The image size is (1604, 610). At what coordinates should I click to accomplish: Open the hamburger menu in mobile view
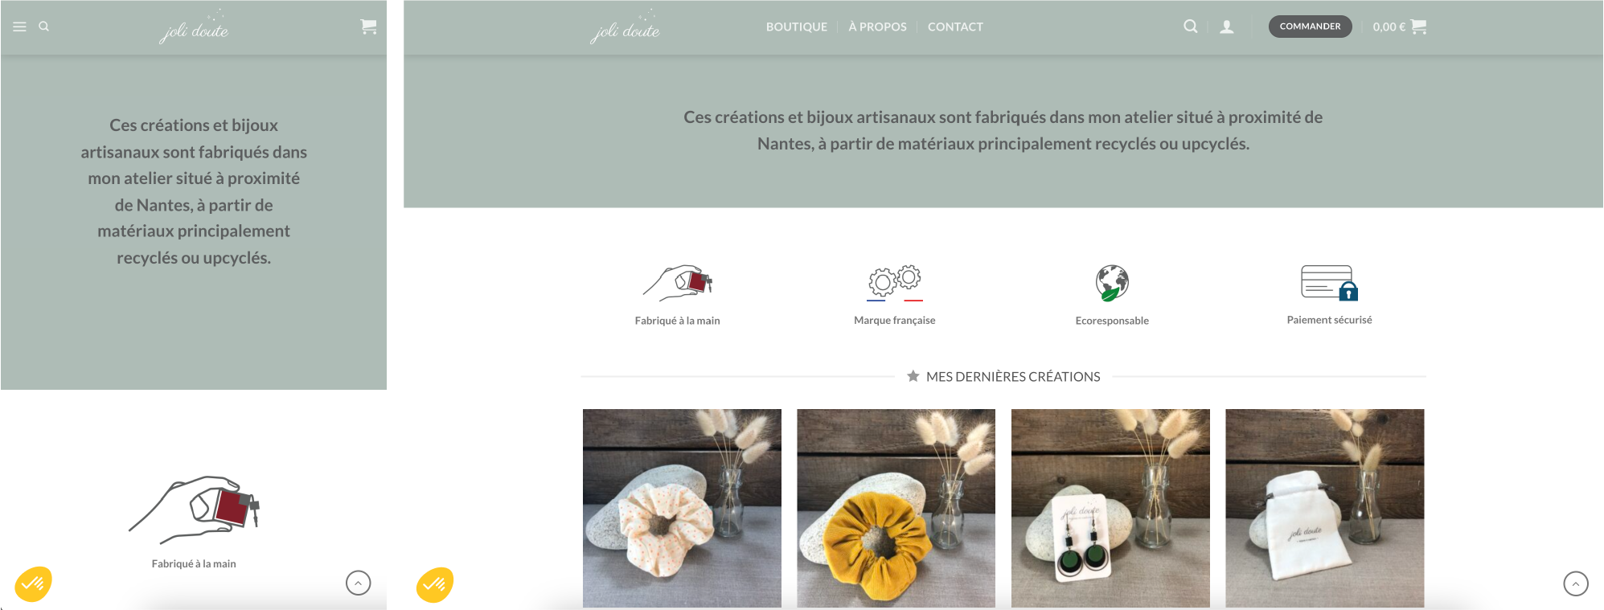[19, 27]
